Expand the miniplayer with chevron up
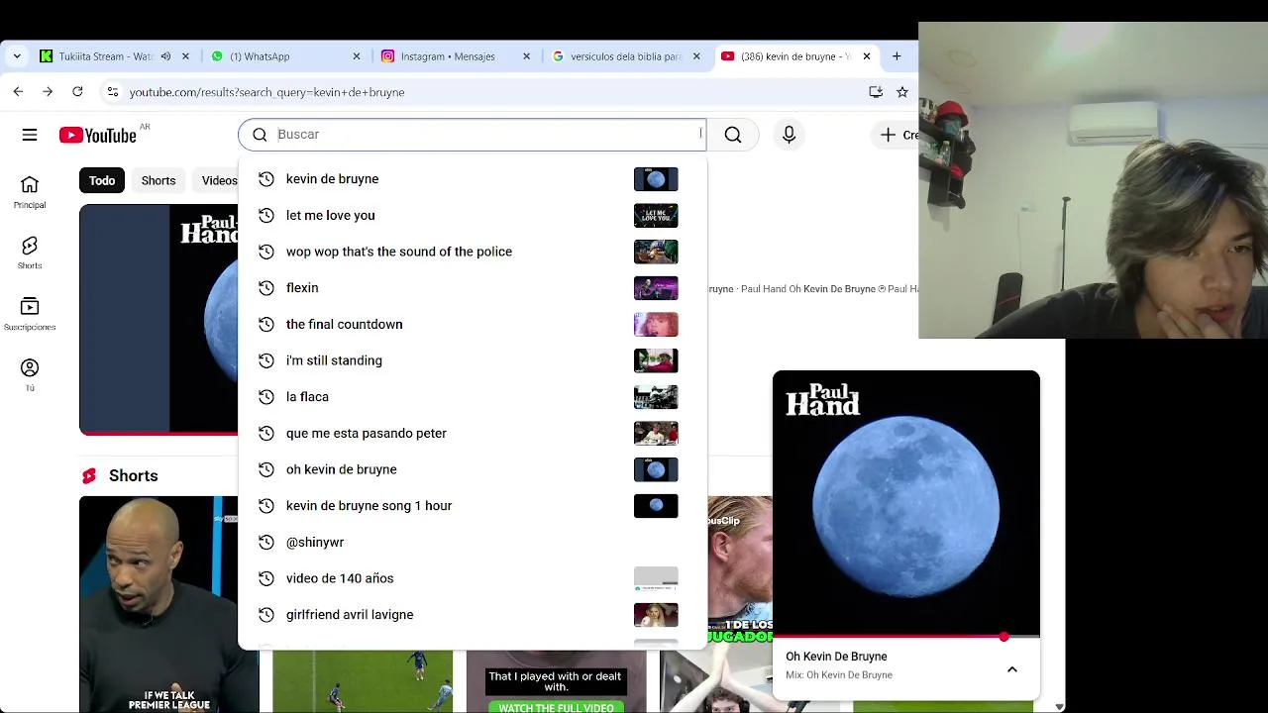The height and width of the screenshot is (713, 1268). coord(1012,669)
